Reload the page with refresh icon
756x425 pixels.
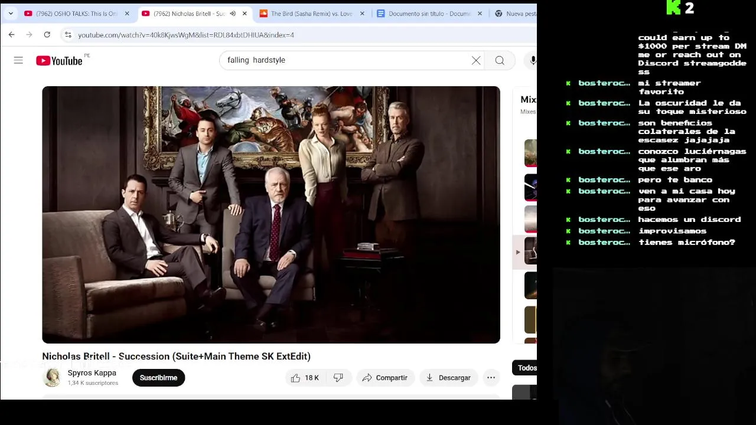[47, 35]
